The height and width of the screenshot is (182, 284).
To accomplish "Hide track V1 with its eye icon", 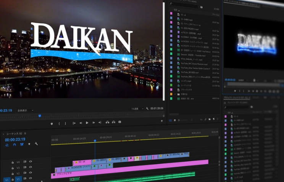I will 31,178.
